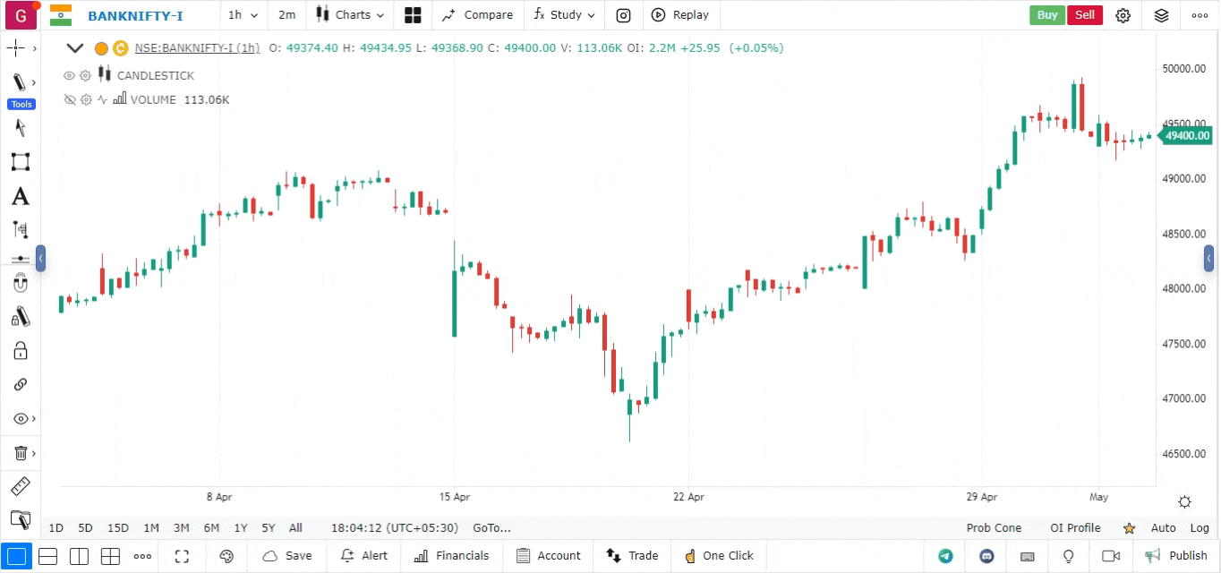The image size is (1221, 573).
Task: Click the lightbulb ideas icon
Action: (1068, 556)
